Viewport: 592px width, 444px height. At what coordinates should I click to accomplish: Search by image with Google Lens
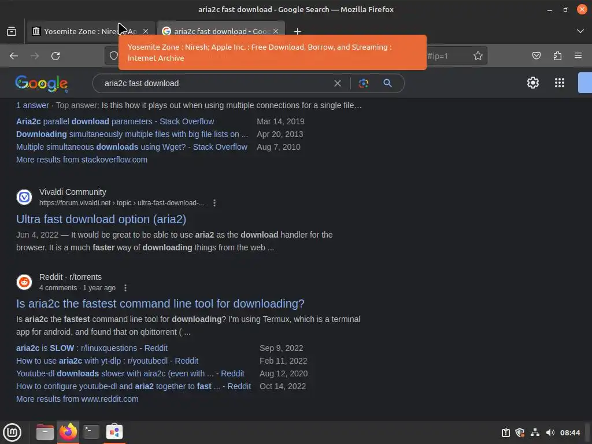click(363, 83)
